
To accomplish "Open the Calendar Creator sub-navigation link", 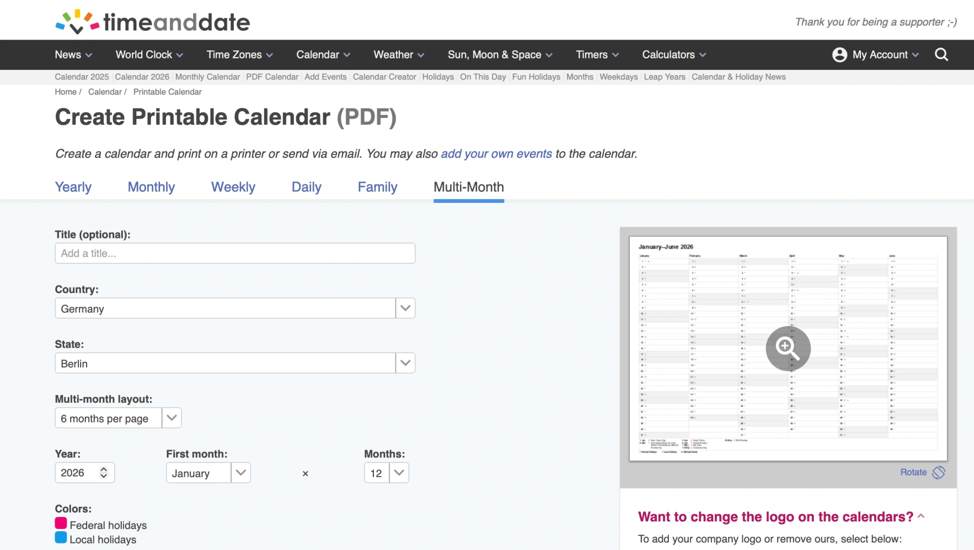I will 384,77.
